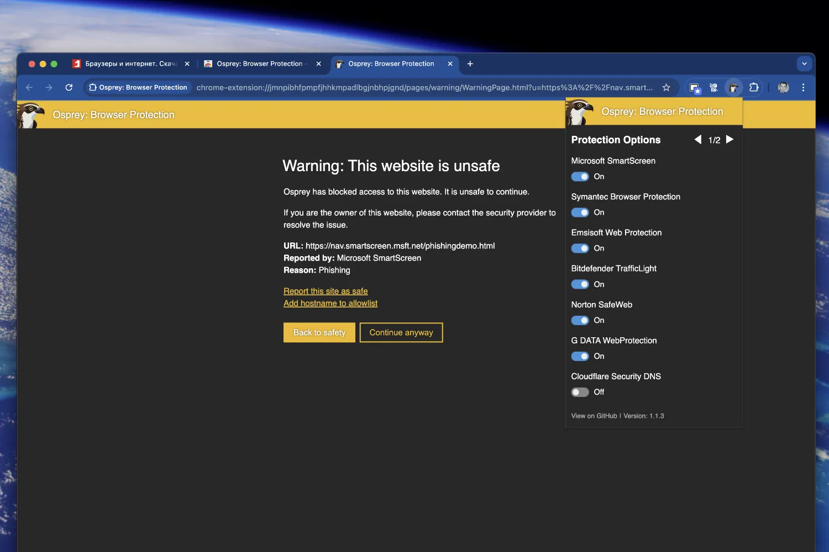Click the 1/2 page indicator
Image resolution: width=829 pixels, height=552 pixels.
[x=714, y=140]
